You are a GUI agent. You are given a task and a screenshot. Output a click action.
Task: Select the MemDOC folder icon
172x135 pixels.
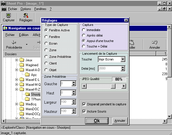click(x=22, y=109)
